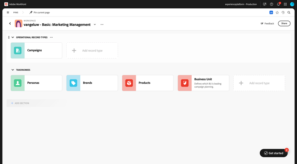Open the Campaigns record type card
This screenshot has width=297, height=164.
(x=36, y=51)
